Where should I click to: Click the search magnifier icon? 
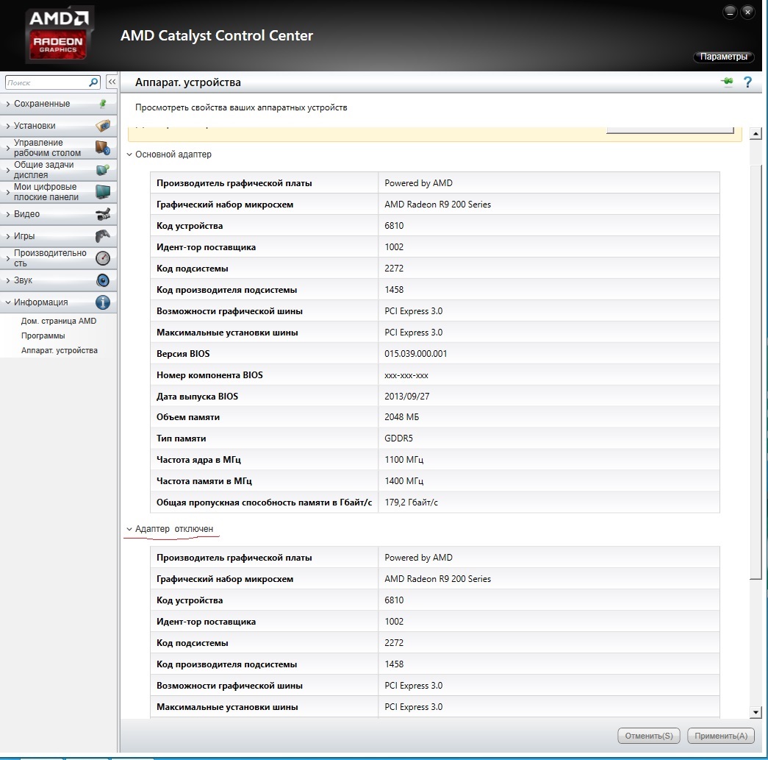pyautogui.click(x=93, y=82)
